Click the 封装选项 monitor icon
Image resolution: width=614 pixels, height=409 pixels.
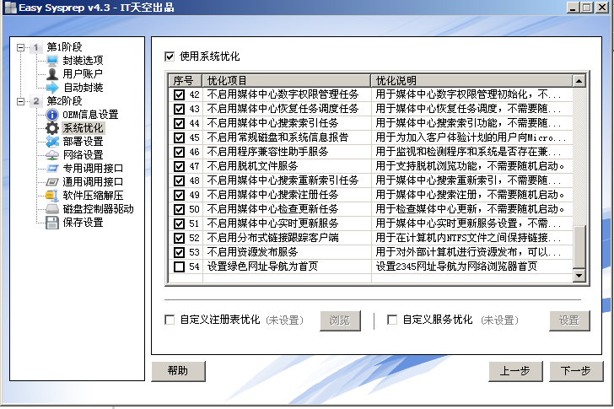click(52, 61)
